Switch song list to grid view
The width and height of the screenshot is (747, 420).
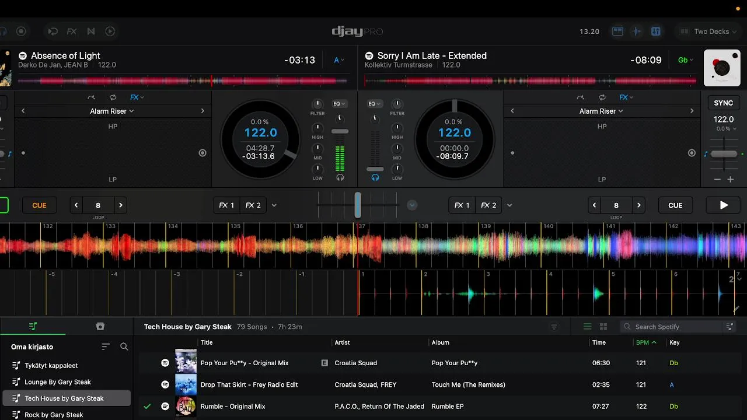pos(603,327)
